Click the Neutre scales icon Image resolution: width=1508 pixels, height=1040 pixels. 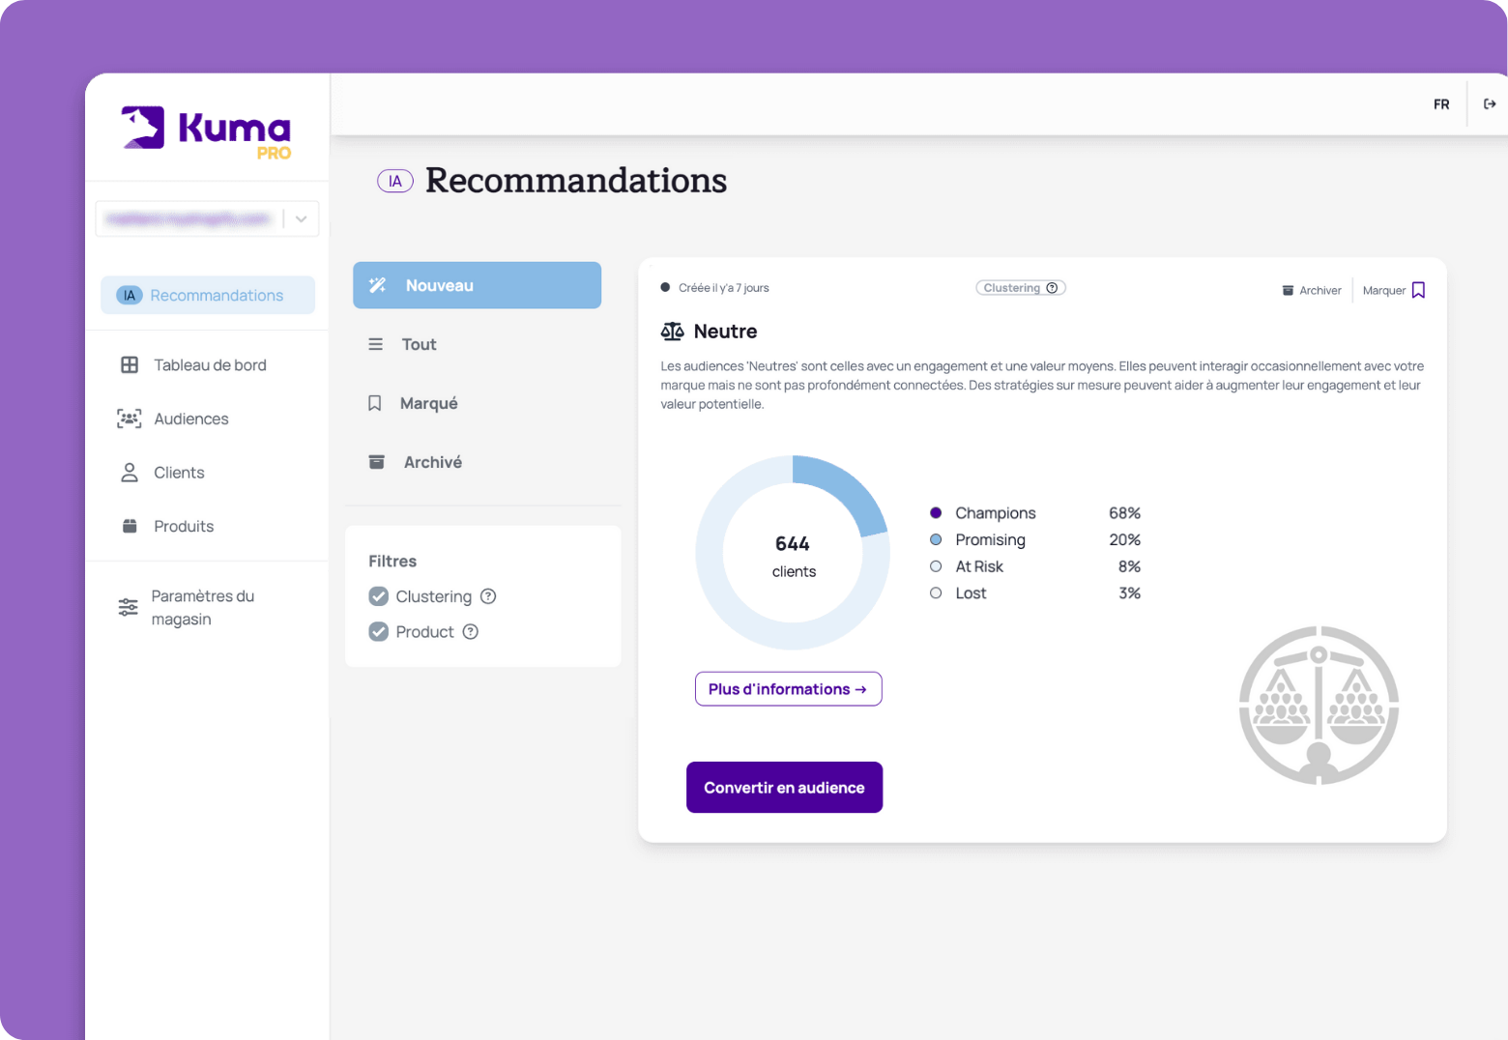672,332
